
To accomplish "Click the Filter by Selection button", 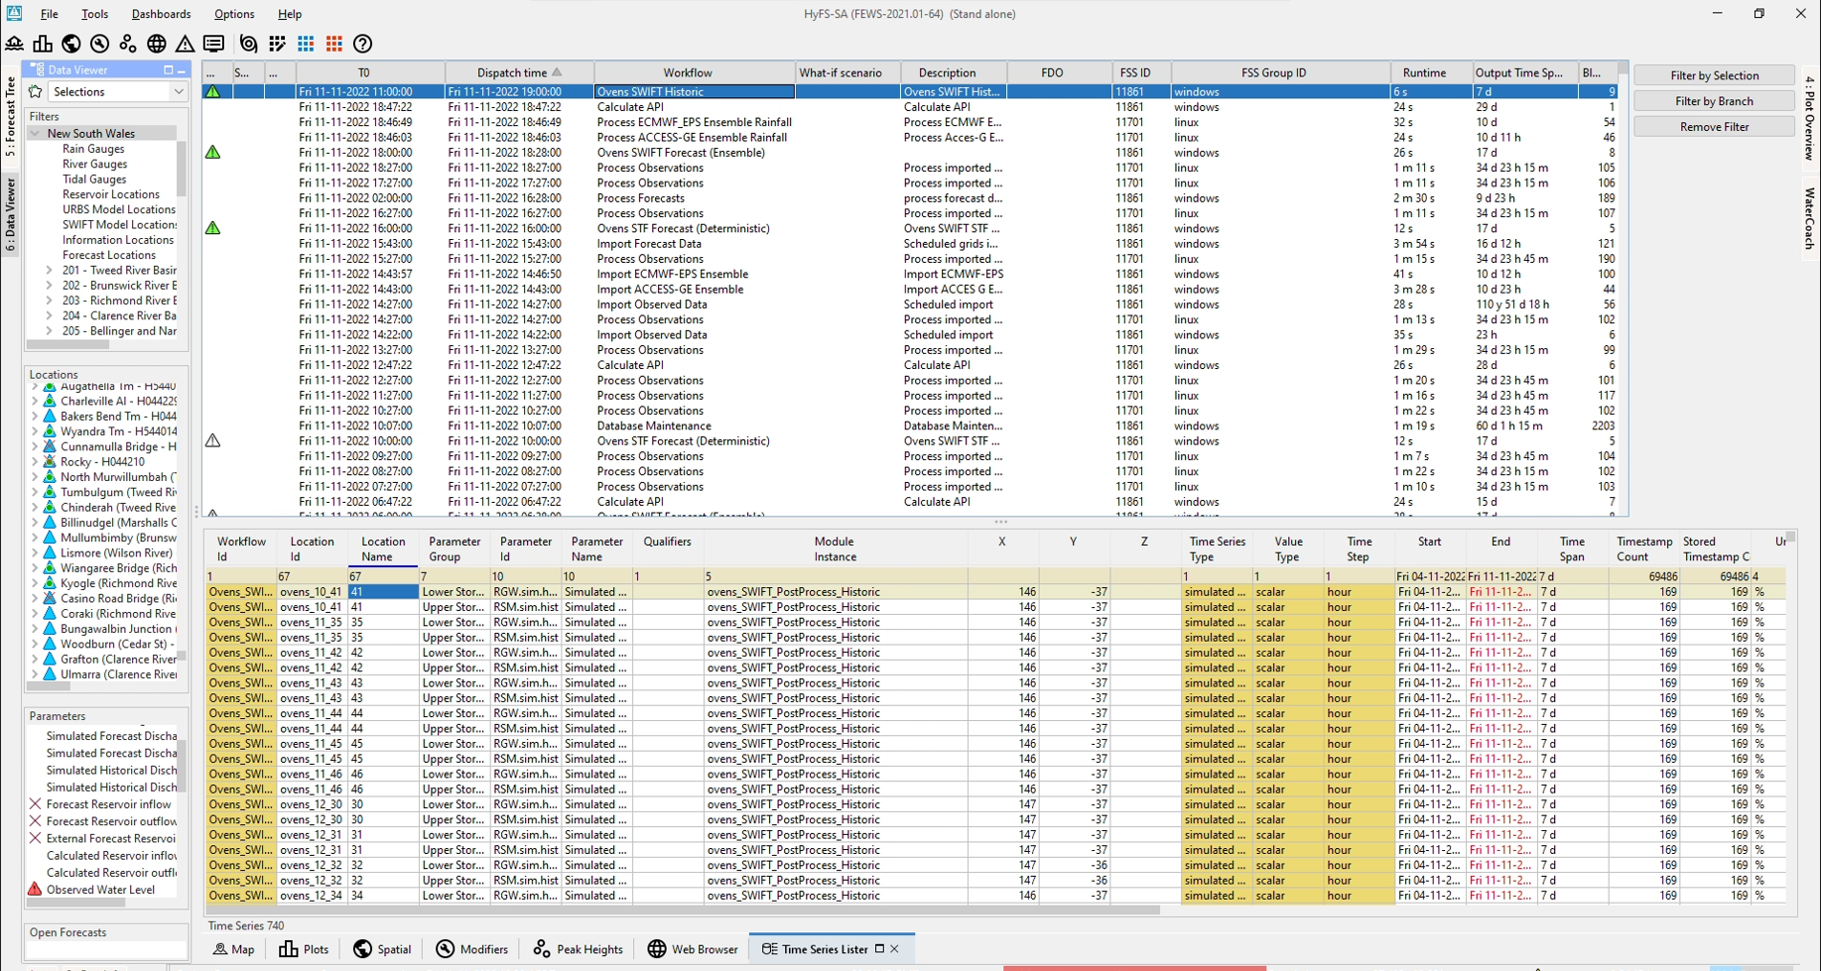I will 1714,75.
